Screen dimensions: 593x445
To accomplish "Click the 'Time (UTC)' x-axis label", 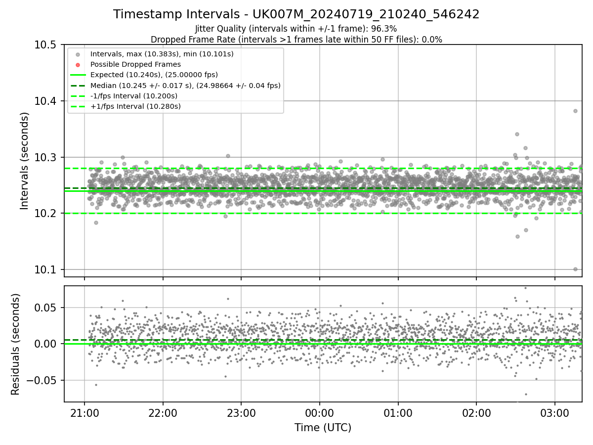I will point(323,428).
